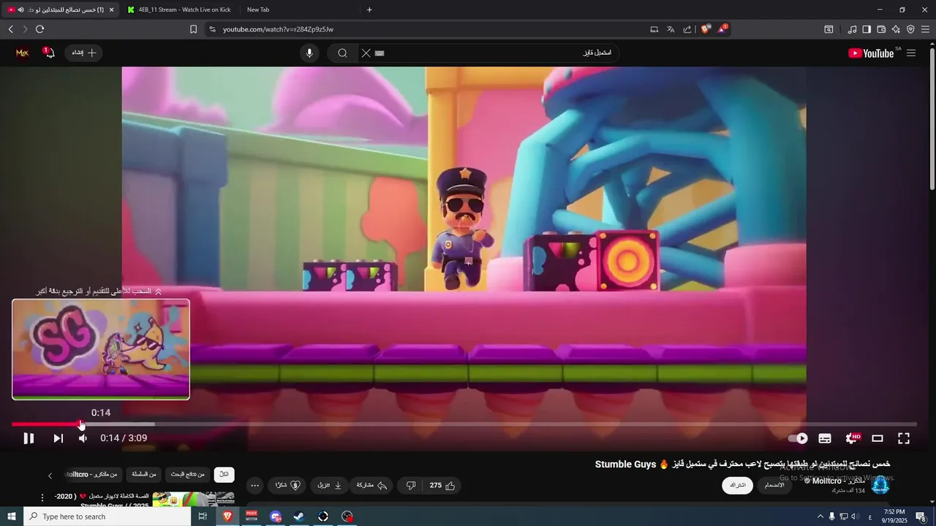Open the video settings gear
Viewport: 936px width, 526px height.
(852, 438)
